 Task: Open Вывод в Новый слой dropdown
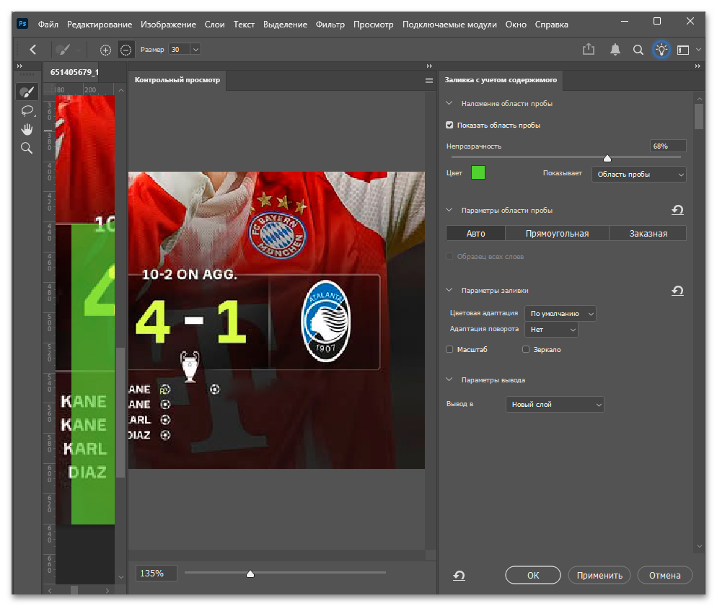tap(555, 404)
